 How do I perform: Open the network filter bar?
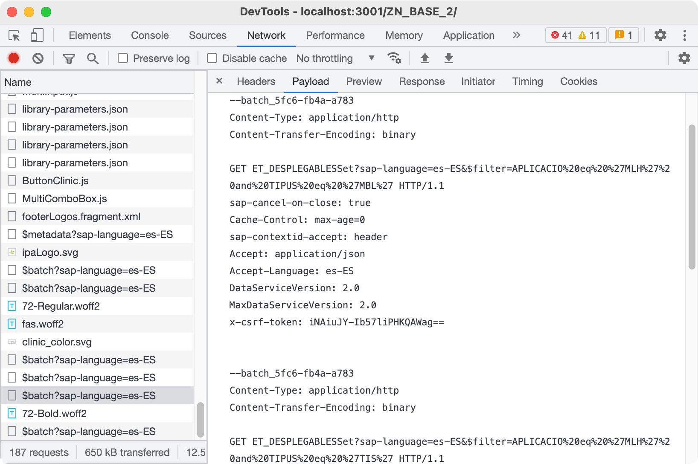coord(69,58)
